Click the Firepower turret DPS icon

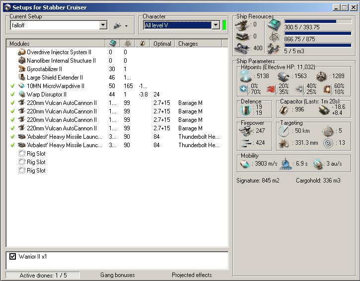point(246,131)
